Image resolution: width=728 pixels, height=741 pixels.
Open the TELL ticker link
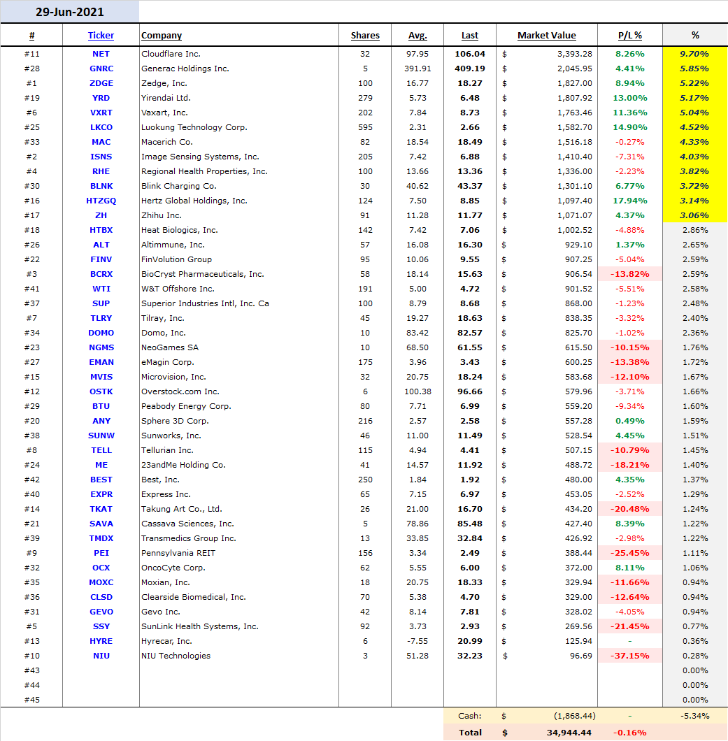coord(101,450)
